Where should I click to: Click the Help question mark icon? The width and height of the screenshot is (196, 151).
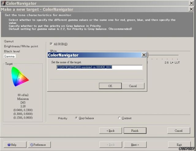coord(9,145)
